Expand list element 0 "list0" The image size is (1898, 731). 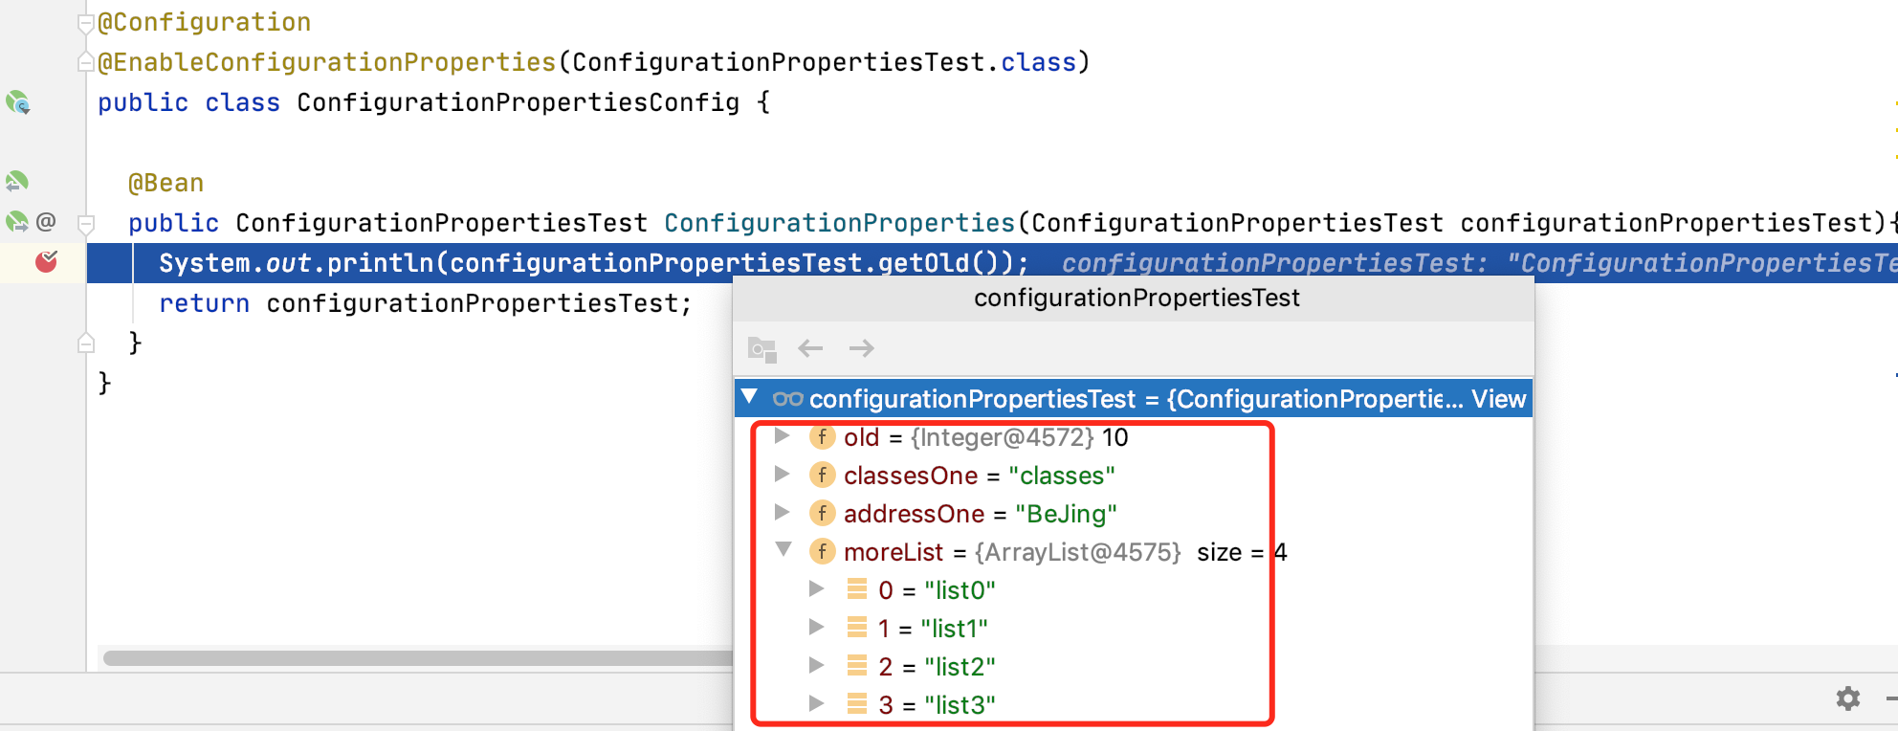(x=817, y=588)
